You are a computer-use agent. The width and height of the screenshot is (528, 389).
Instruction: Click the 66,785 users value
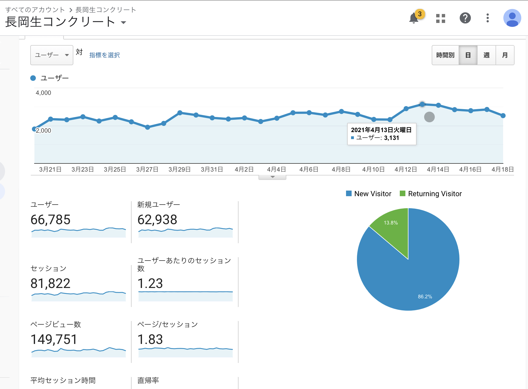50,220
